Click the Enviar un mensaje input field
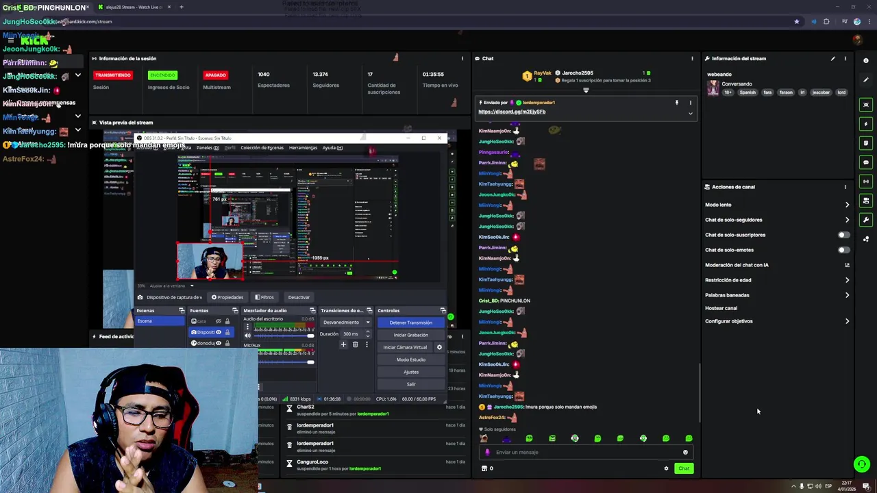 [x=586, y=452]
